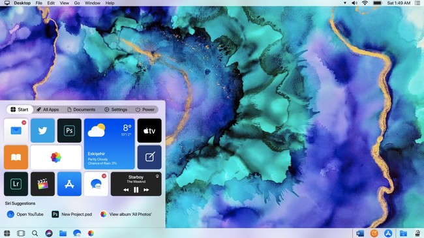Click the search magnifier in the taskbar

[35, 233]
